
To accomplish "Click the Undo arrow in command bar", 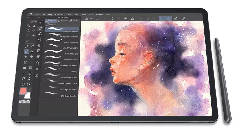I will tap(97, 19).
